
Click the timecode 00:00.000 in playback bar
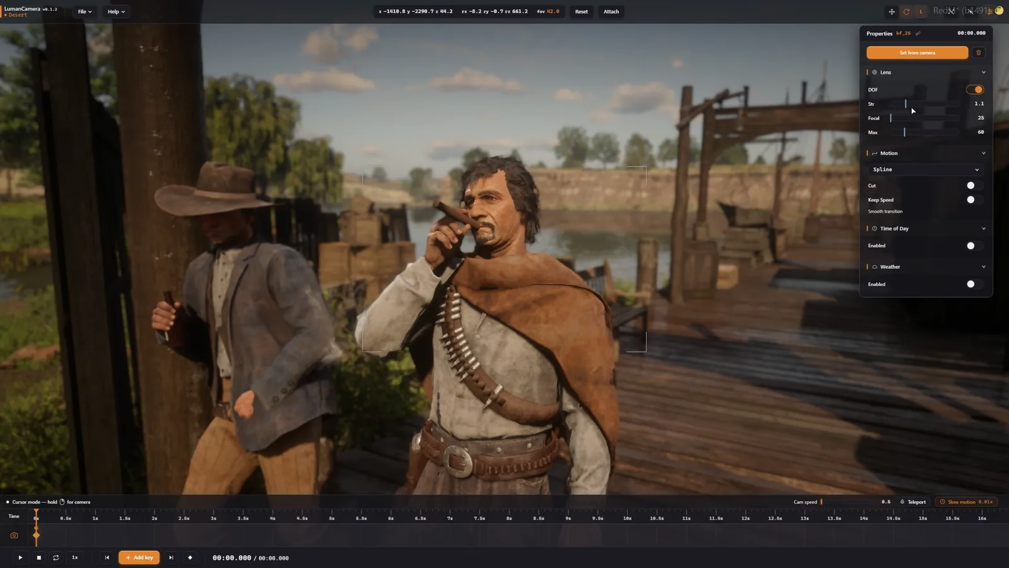[231, 558]
